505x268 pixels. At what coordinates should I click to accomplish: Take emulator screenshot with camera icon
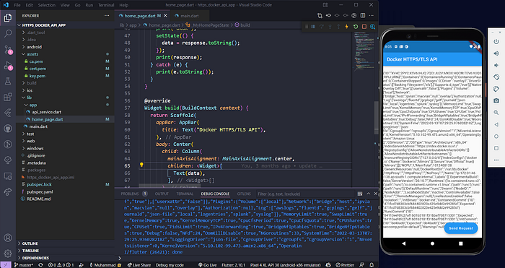(x=496, y=101)
